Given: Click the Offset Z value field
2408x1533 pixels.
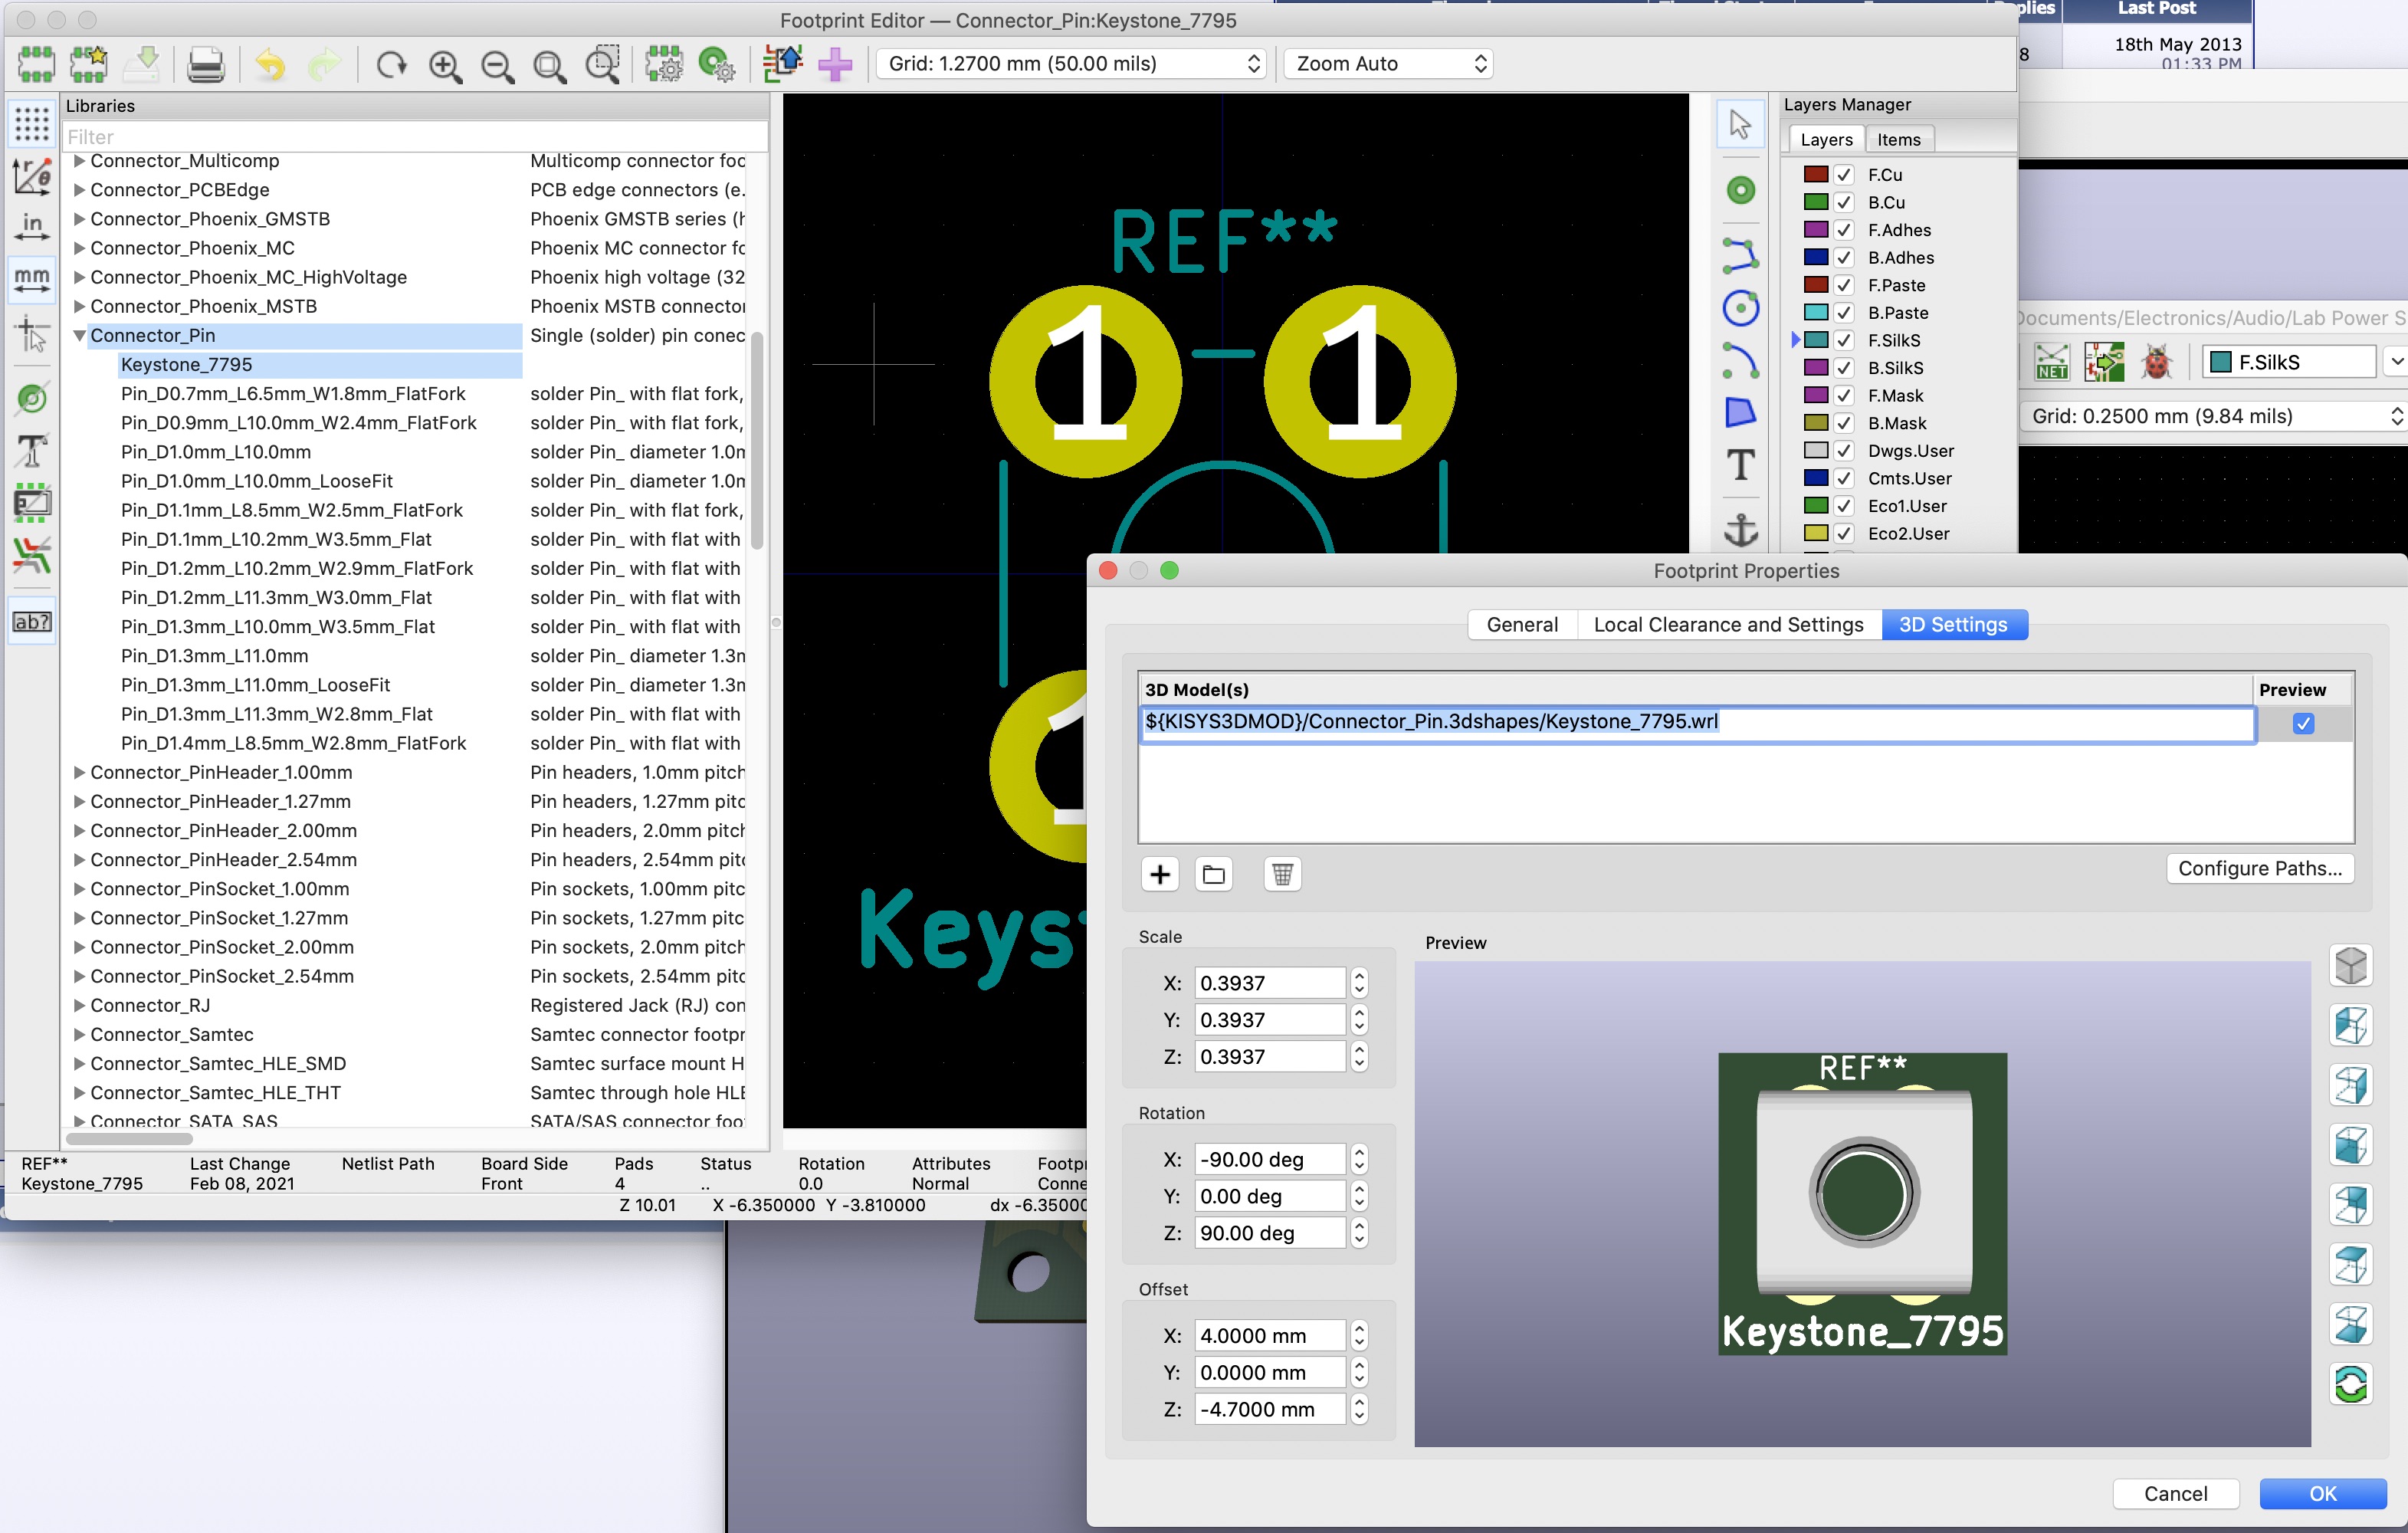Looking at the screenshot, I should [1269, 1409].
